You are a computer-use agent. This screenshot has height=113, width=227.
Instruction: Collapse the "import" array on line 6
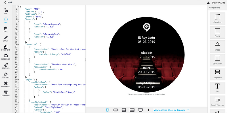point(19,19)
